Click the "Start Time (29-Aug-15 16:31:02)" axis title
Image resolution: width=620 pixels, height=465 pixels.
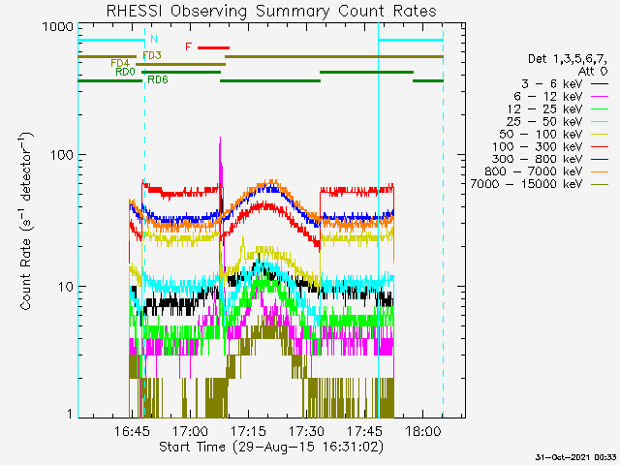click(271, 447)
